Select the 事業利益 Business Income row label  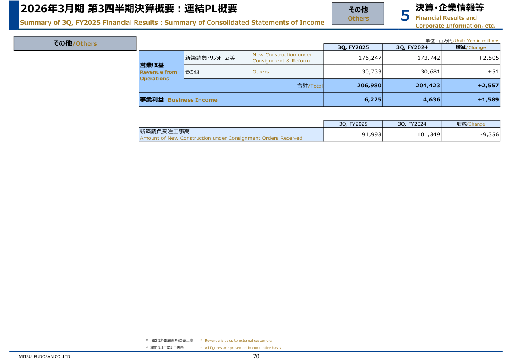click(x=178, y=100)
